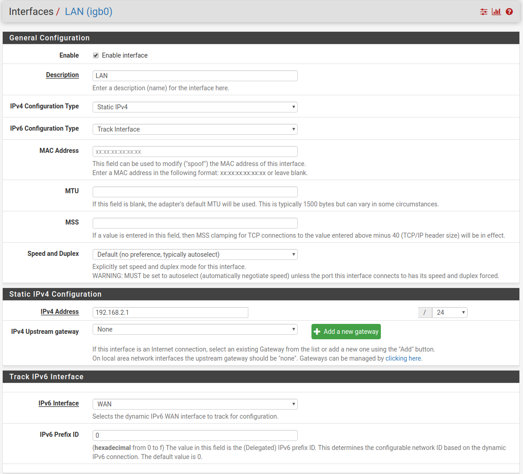Open the related settings sliders icon
Viewport: 523px width, 474px height.
[x=484, y=12]
